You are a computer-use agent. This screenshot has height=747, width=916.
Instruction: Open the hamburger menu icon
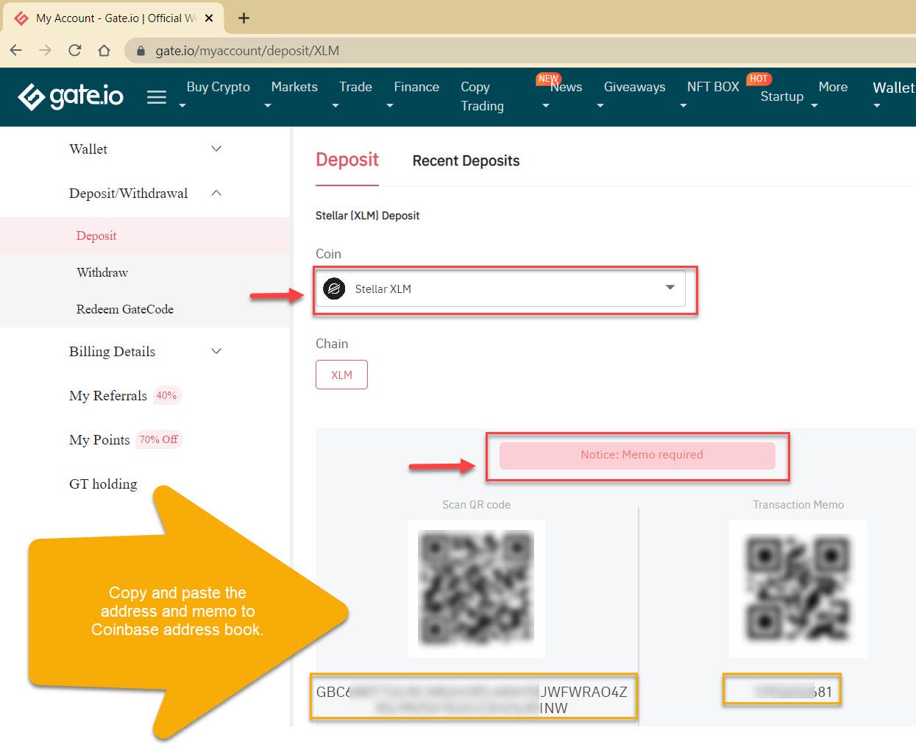(x=157, y=97)
